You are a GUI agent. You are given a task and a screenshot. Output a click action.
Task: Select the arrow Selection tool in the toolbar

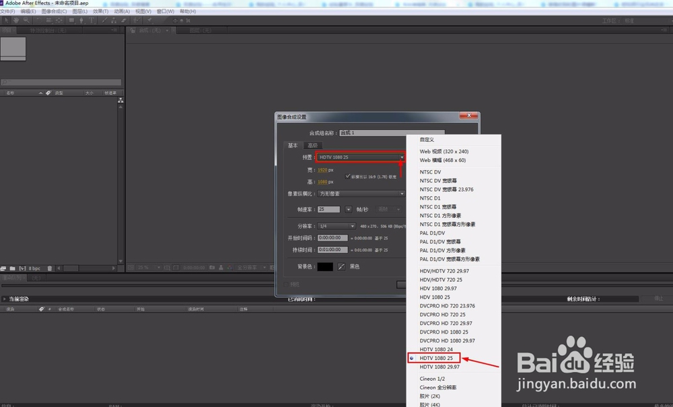pos(6,20)
